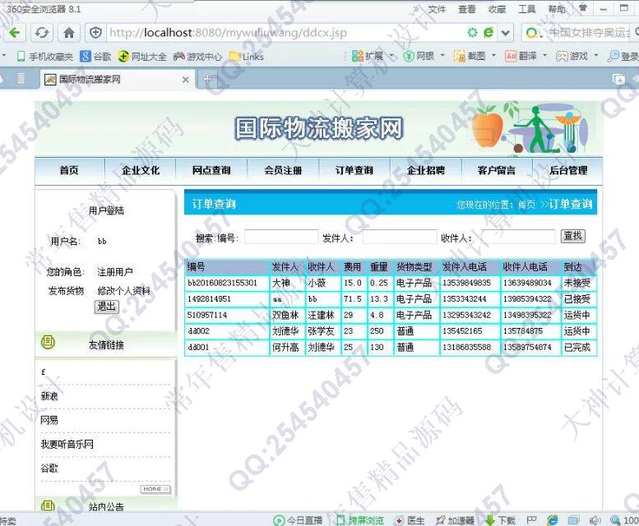Click the green e compatibility mode icon
This screenshot has width=639, height=526.
click(489, 32)
